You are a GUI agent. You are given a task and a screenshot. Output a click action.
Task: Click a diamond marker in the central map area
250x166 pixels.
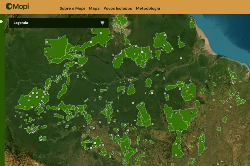tap(134, 120)
